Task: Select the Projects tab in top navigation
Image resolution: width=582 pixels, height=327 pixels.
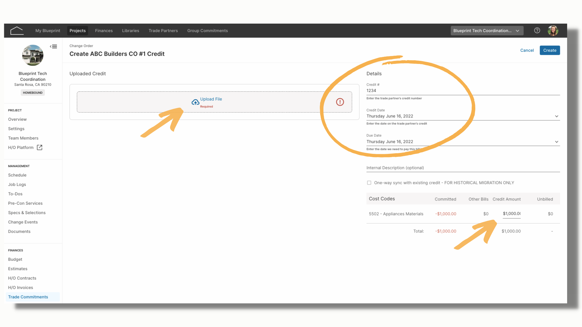Action: tap(78, 31)
